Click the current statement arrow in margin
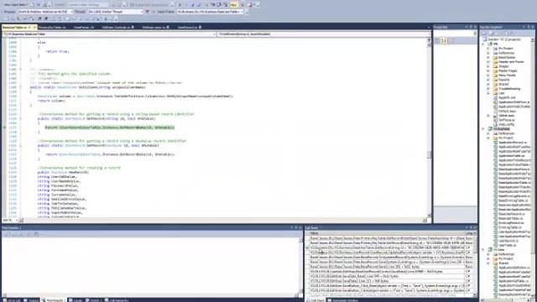 [x=4, y=128]
